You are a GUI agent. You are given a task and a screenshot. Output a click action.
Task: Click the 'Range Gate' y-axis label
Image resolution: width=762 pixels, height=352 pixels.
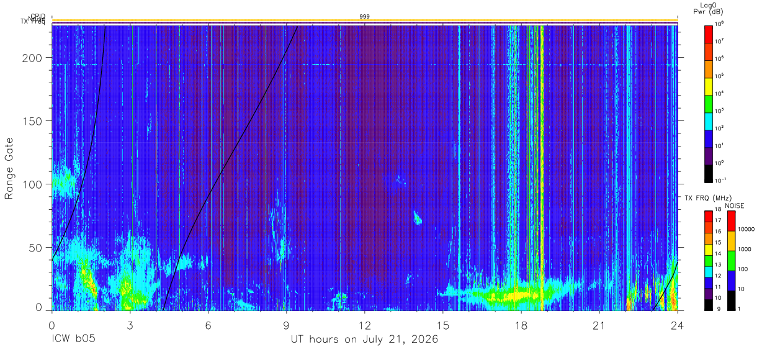click(x=9, y=169)
